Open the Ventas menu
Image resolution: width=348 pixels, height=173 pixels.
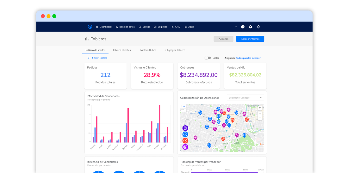coord(145,27)
